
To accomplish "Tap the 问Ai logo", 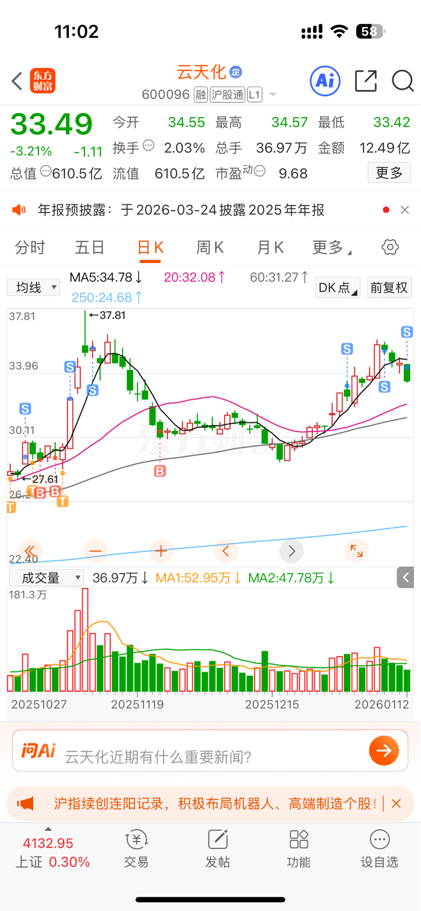I will [38, 751].
